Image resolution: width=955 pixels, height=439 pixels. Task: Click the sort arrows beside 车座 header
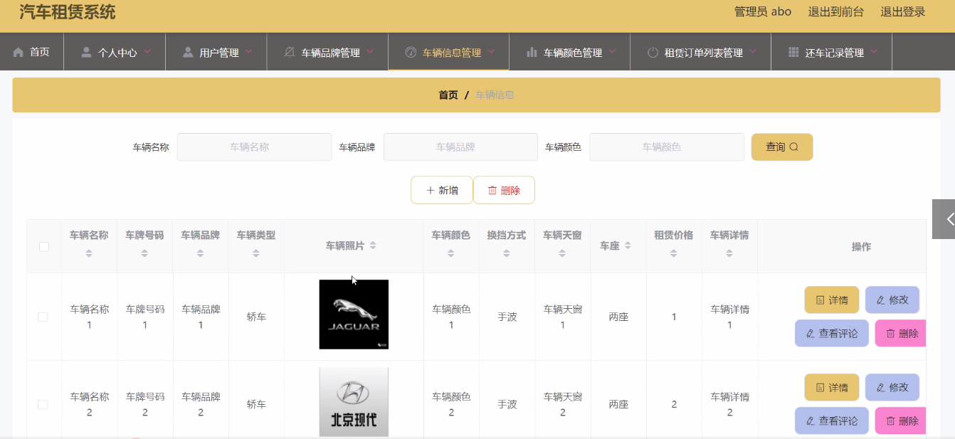pyautogui.click(x=628, y=245)
